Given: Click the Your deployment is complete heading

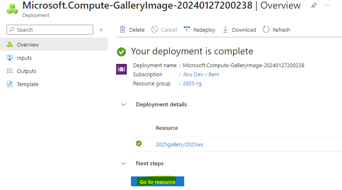Looking at the screenshot, I should pos(192,52).
